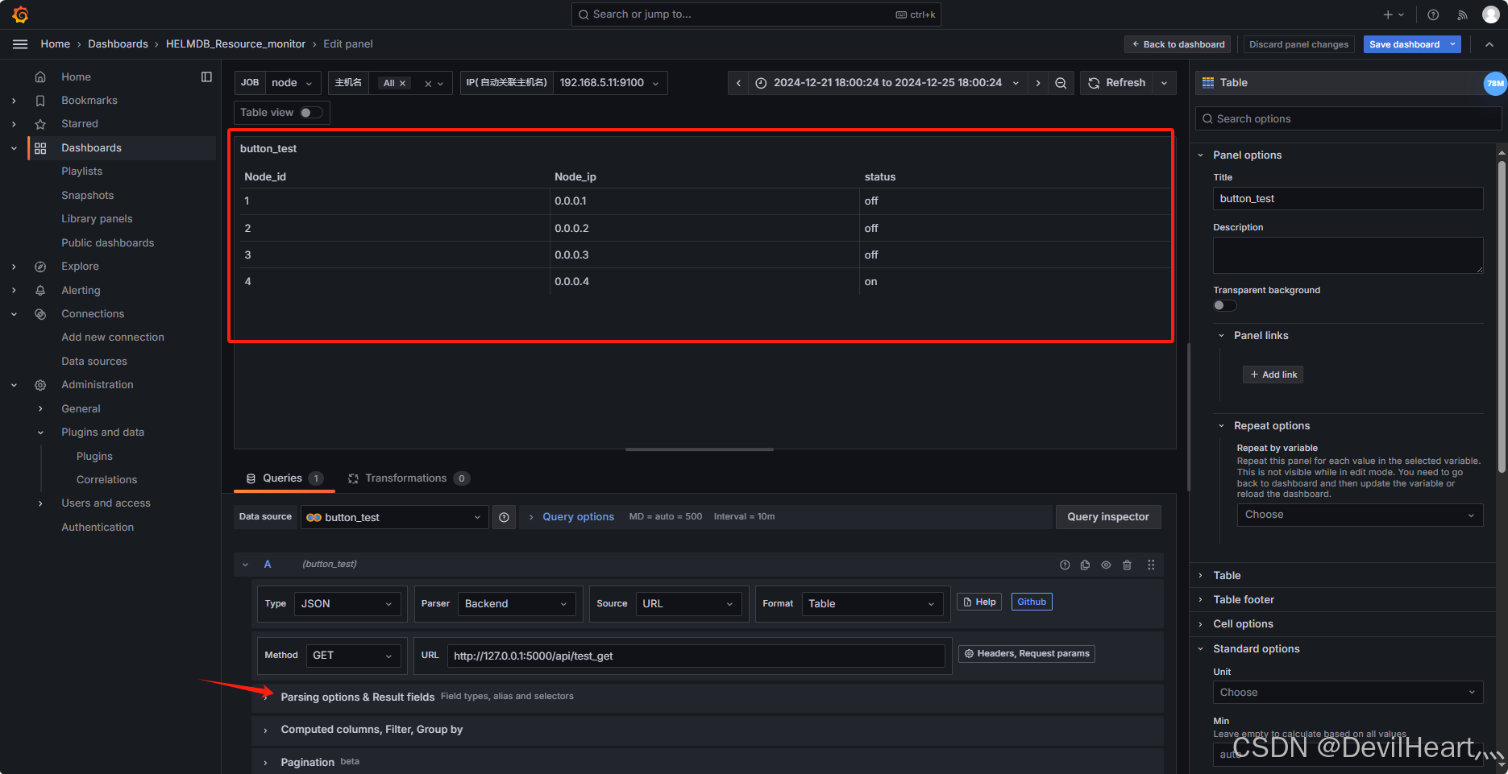
Task: Collapse the Panel options section
Action: 1247,155
